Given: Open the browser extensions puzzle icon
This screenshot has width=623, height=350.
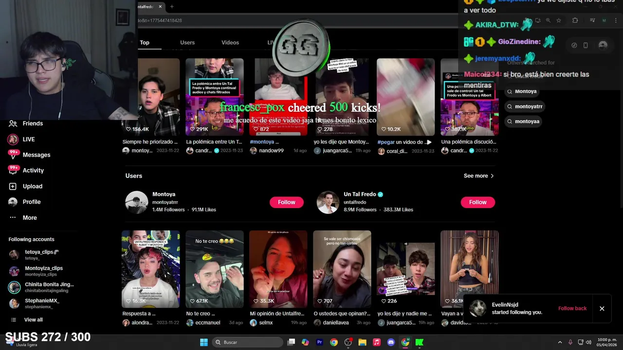Looking at the screenshot, I should pos(575,20).
